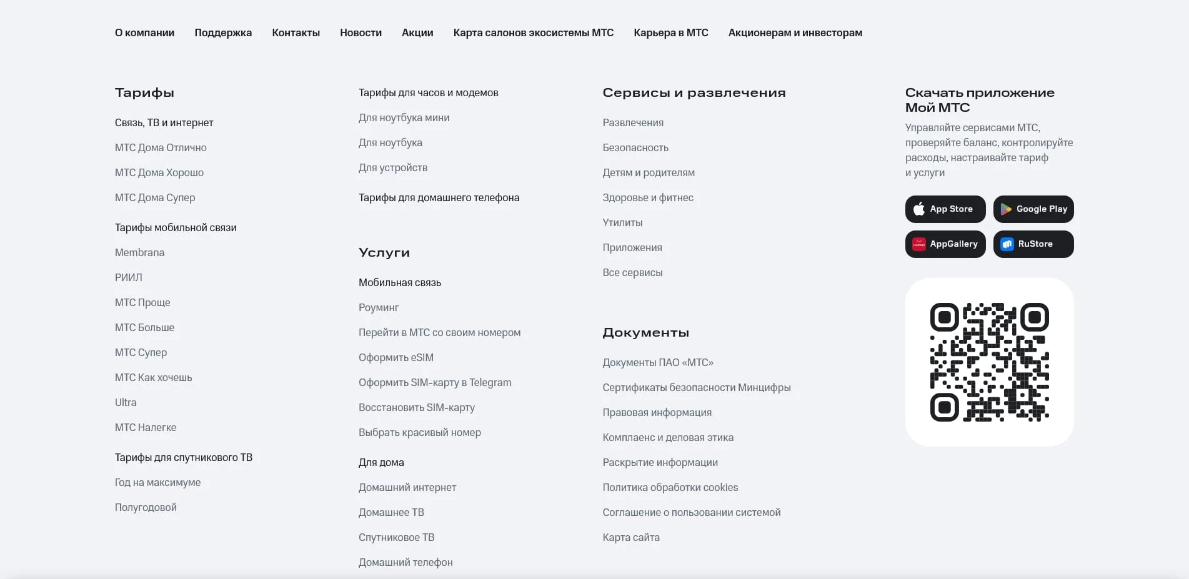Click the Google Play triangle icon
The width and height of the screenshot is (1189, 579).
[1006, 209]
